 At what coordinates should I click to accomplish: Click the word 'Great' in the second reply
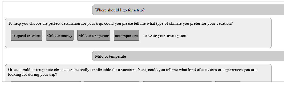pos(13,70)
